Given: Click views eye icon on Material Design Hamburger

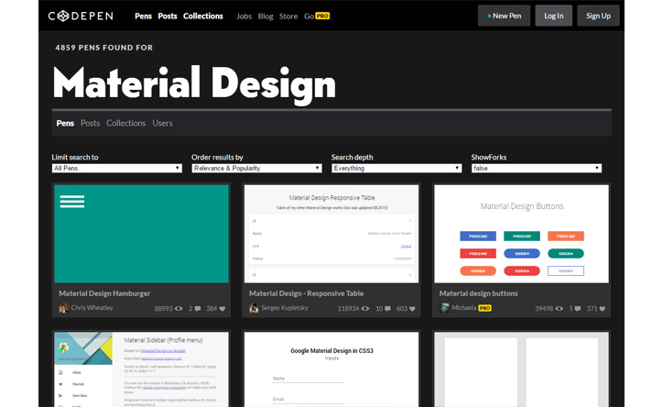Looking at the screenshot, I should coord(179,309).
